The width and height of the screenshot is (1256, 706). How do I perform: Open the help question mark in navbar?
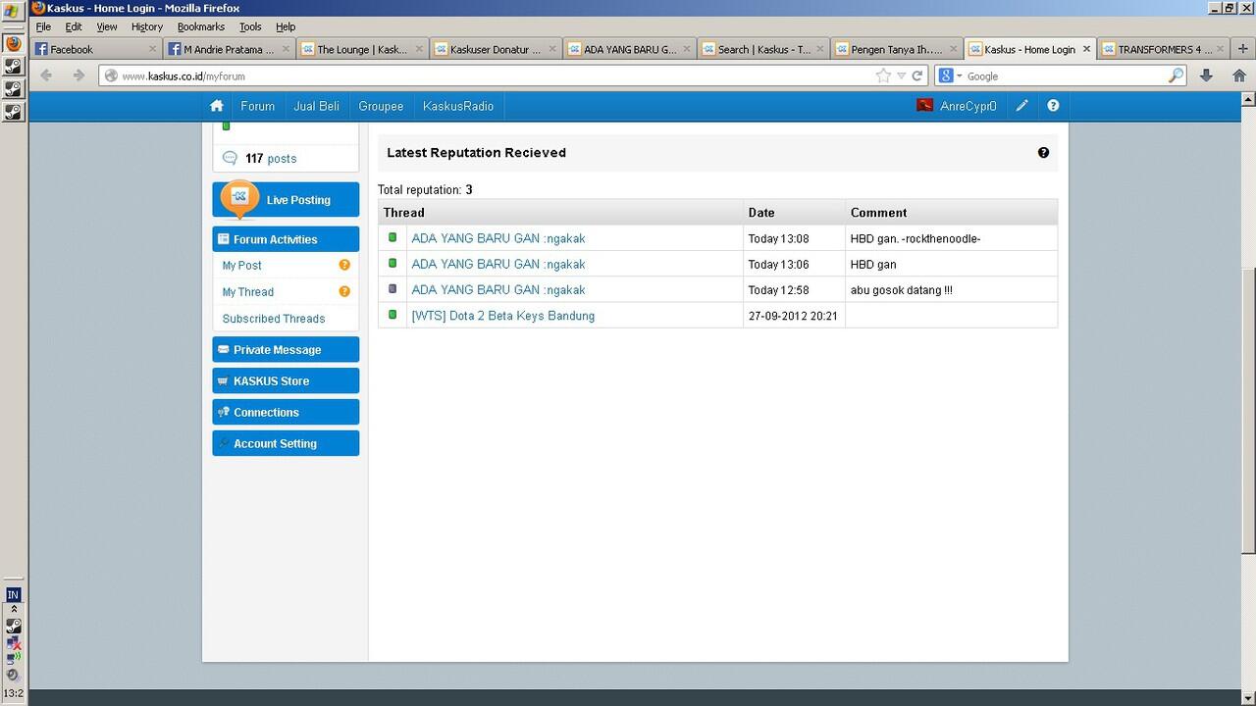coord(1053,106)
